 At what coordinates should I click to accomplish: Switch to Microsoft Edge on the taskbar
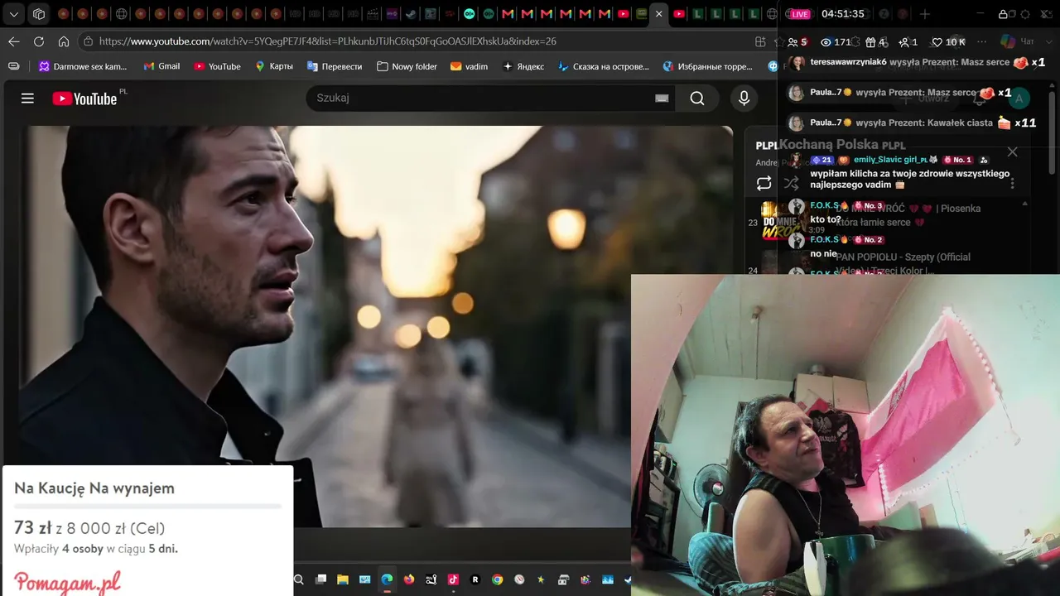(387, 580)
